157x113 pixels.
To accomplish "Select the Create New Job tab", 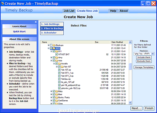I will click(87, 11).
